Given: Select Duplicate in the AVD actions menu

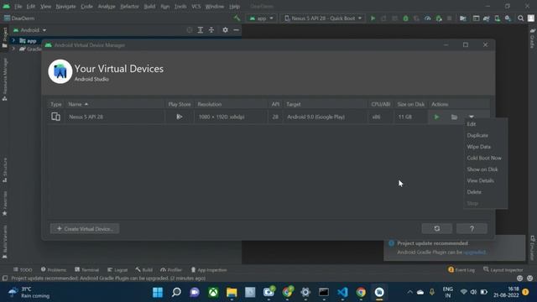Looking at the screenshot, I should pos(477,136).
